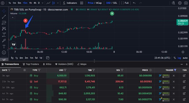Set chart range to 5d
Image resolution: width=189 pixels, height=103 pixels.
36,58
